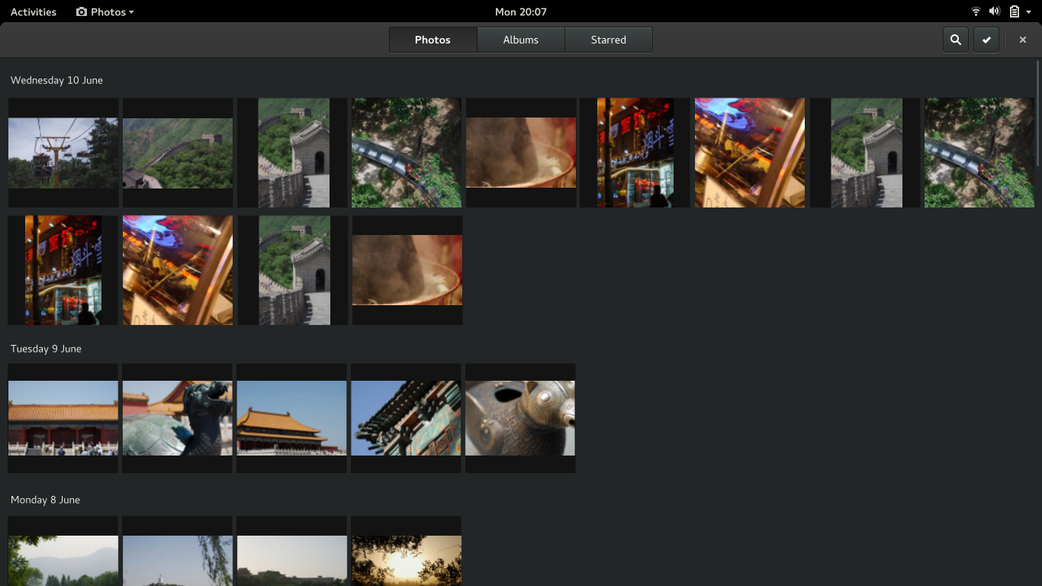This screenshot has width=1042, height=586.
Task: Open the search button with magnifier icon
Action: tap(955, 40)
